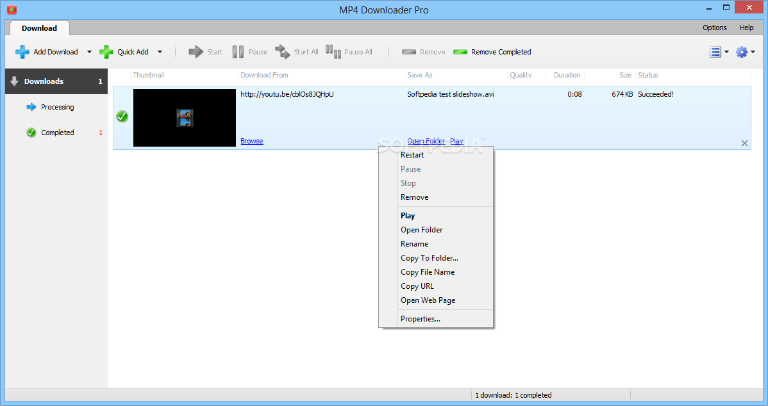The image size is (768, 406).
Task: Click the Save As column header
Action: (420, 75)
